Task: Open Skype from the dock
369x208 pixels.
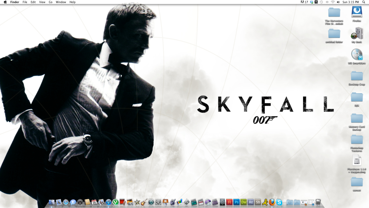Action: click(279, 202)
